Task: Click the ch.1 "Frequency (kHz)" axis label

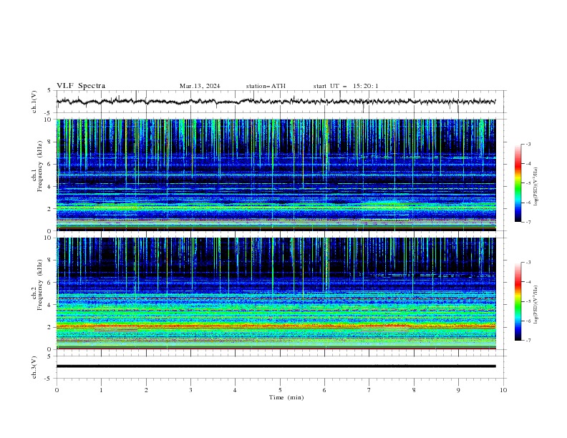Action: click(39, 165)
